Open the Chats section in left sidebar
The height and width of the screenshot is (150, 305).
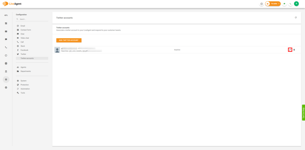coord(6,39)
